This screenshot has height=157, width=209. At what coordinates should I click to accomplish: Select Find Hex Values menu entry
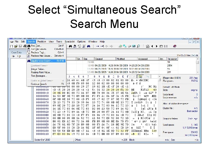(46, 49)
